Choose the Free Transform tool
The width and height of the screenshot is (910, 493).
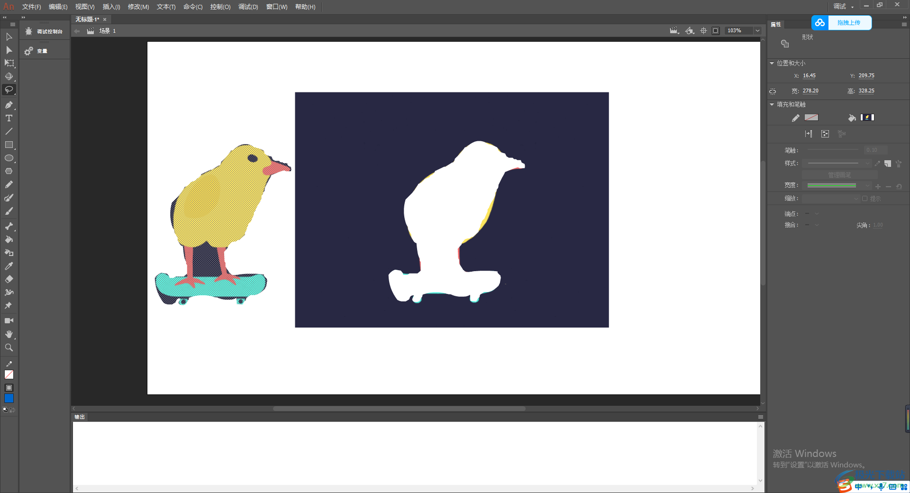click(x=9, y=63)
